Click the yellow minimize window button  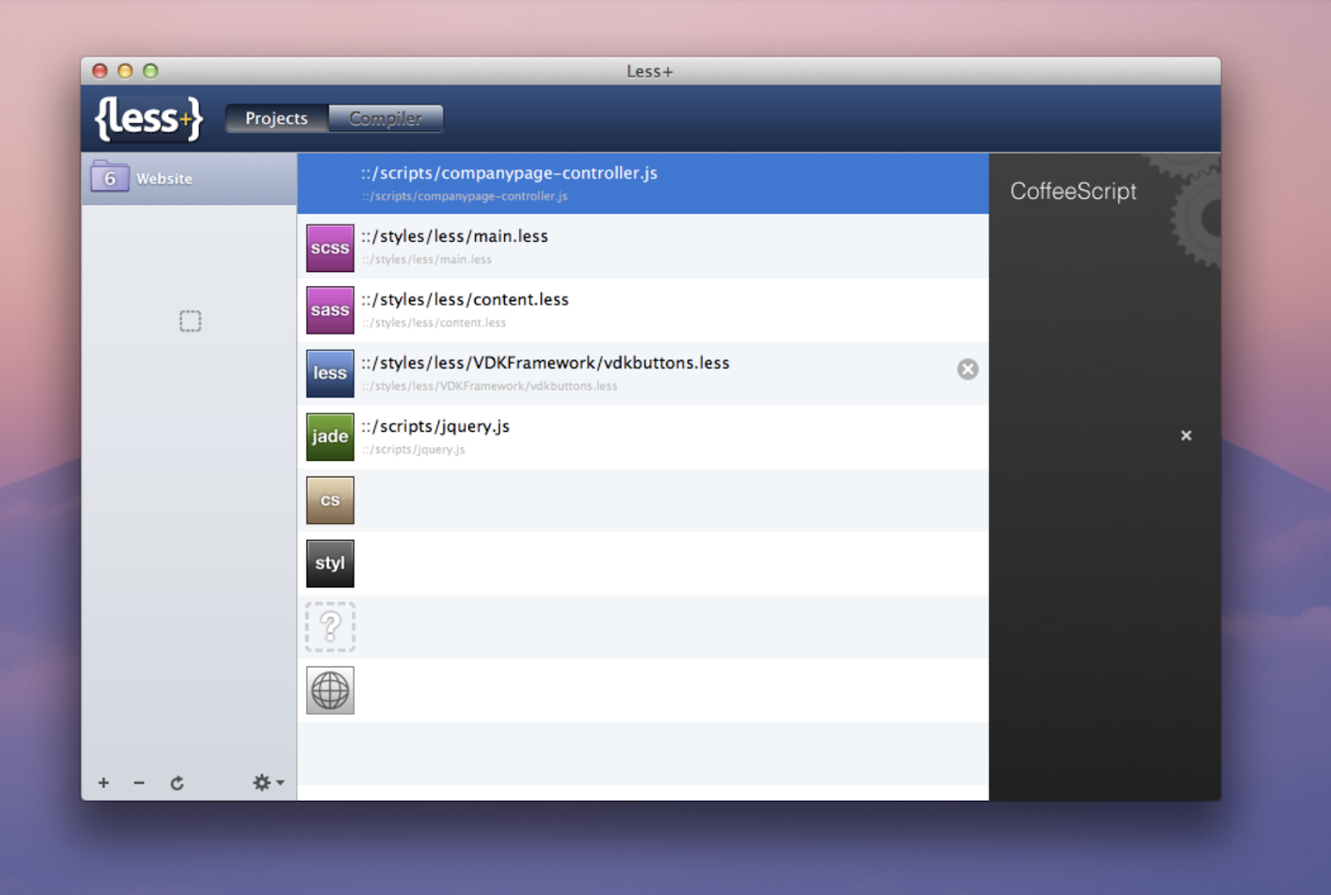pyautogui.click(x=126, y=71)
